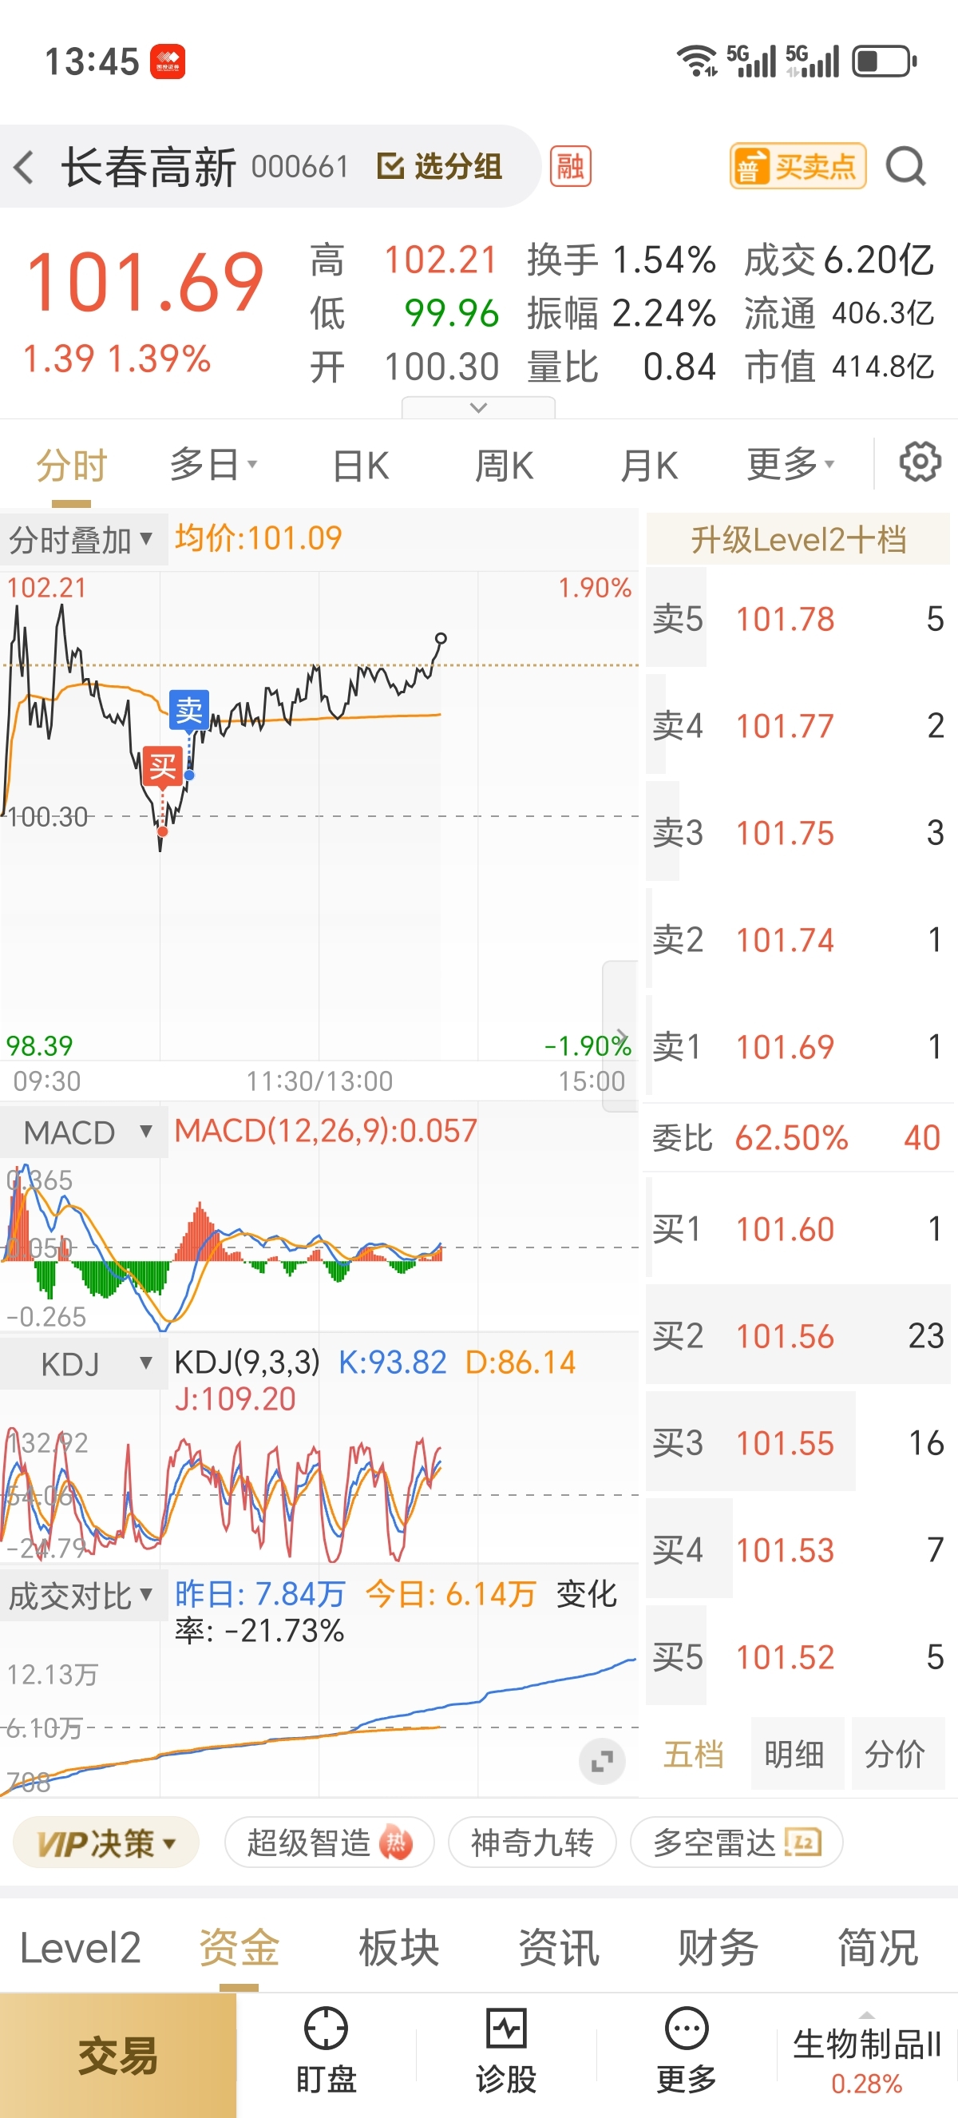The image size is (958, 2118).
Task: Tap 升级Level2十档 upgrade banner
Action: click(x=798, y=539)
